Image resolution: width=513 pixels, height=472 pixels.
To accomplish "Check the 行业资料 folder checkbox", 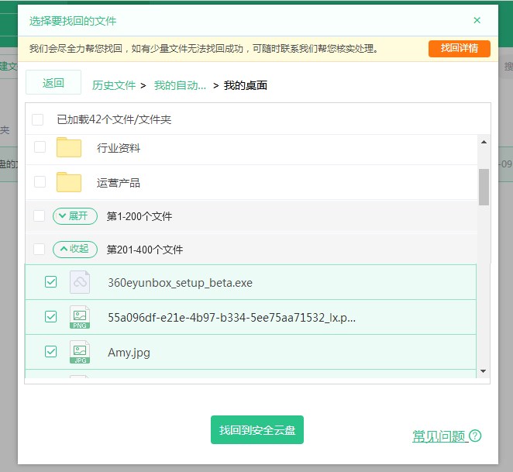I will 40,147.
